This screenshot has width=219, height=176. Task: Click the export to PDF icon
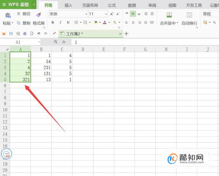coord(18,34)
